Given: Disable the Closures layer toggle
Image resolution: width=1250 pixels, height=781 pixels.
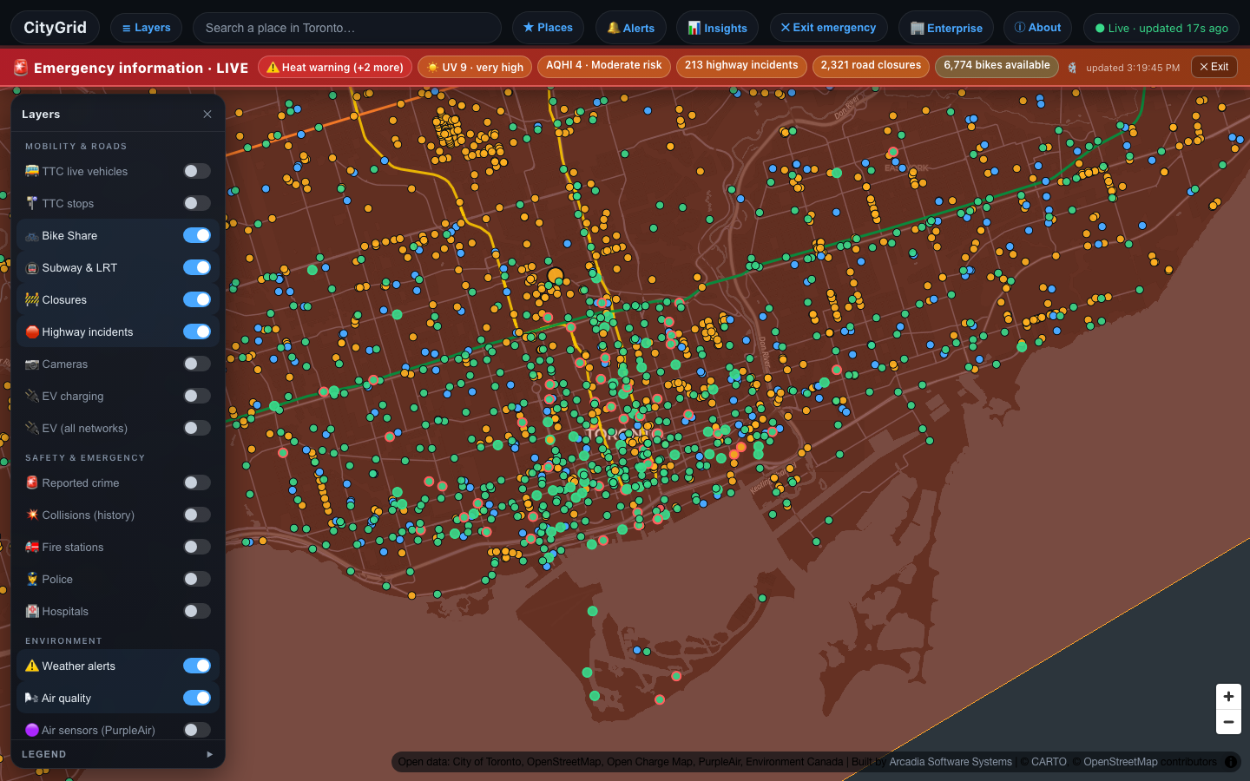Looking at the screenshot, I should pyautogui.click(x=197, y=299).
